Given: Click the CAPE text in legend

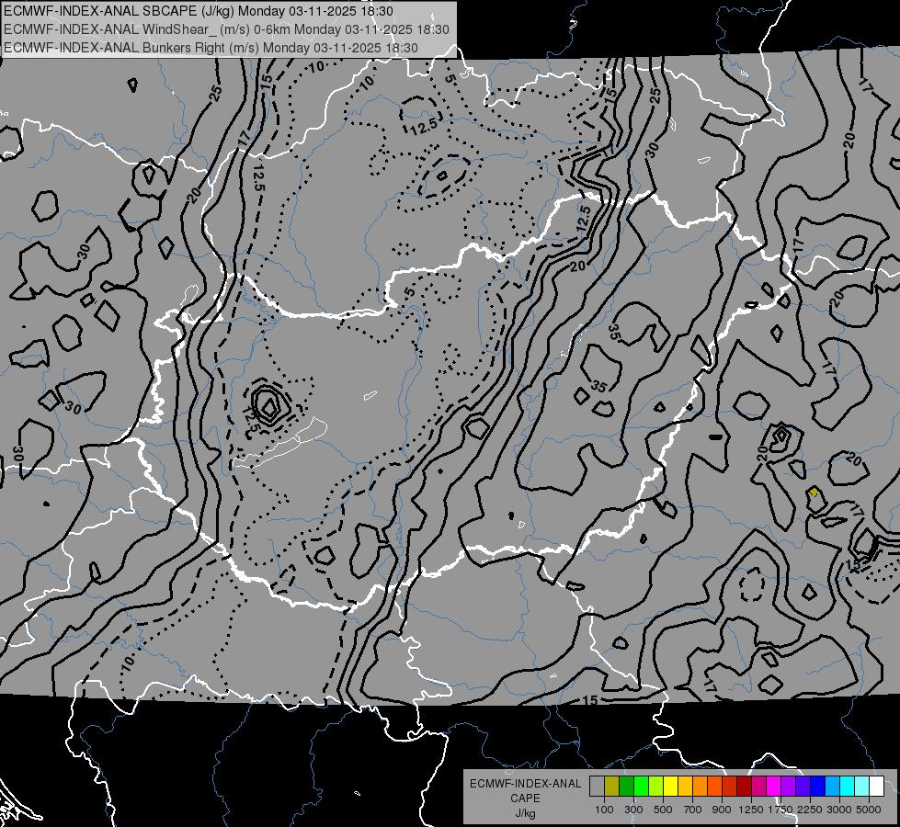Looking at the screenshot, I should click(x=525, y=799).
